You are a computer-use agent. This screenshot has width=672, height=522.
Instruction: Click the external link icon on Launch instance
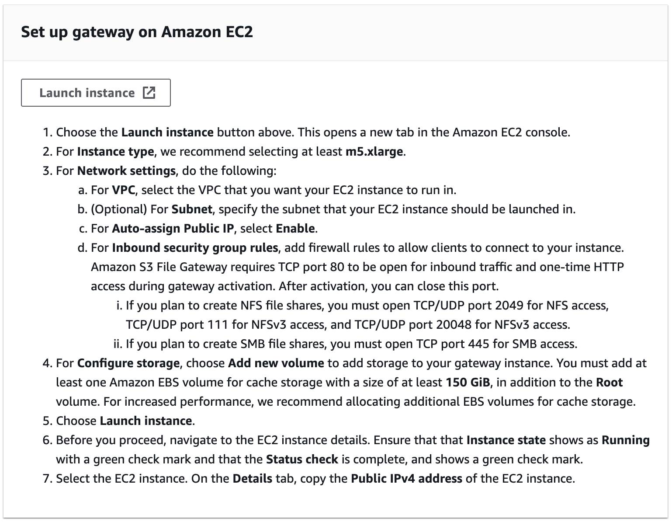[149, 93]
